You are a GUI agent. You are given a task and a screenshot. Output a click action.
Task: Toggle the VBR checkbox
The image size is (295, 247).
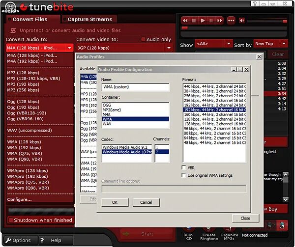tap(184, 167)
